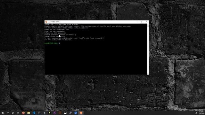Open the map pin taskbar app
This screenshot has width=205, height=115.
pos(44,113)
